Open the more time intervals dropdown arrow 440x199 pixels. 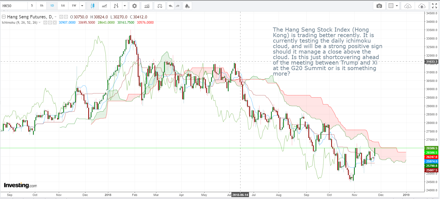click(82, 6)
